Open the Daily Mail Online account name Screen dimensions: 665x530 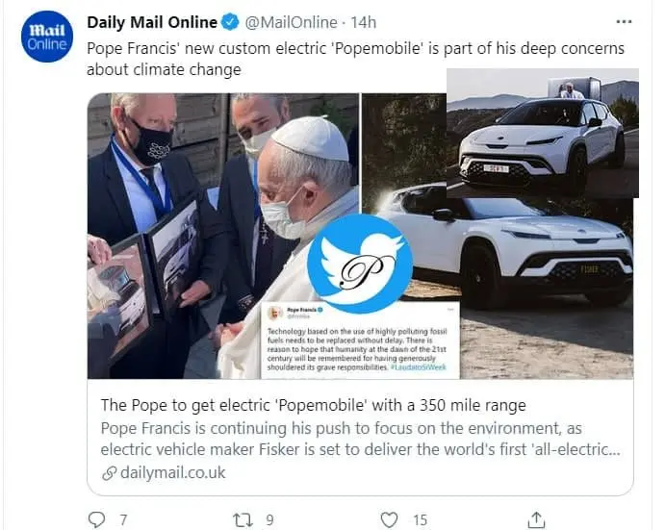(155, 22)
